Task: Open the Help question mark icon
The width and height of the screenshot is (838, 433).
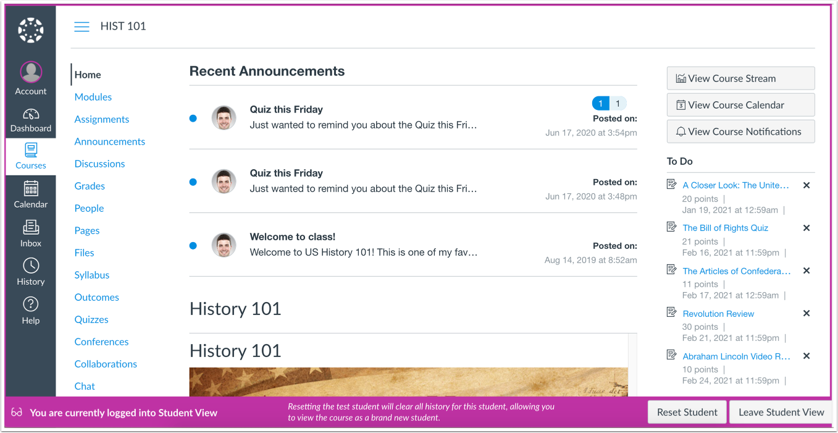Action: pos(31,305)
